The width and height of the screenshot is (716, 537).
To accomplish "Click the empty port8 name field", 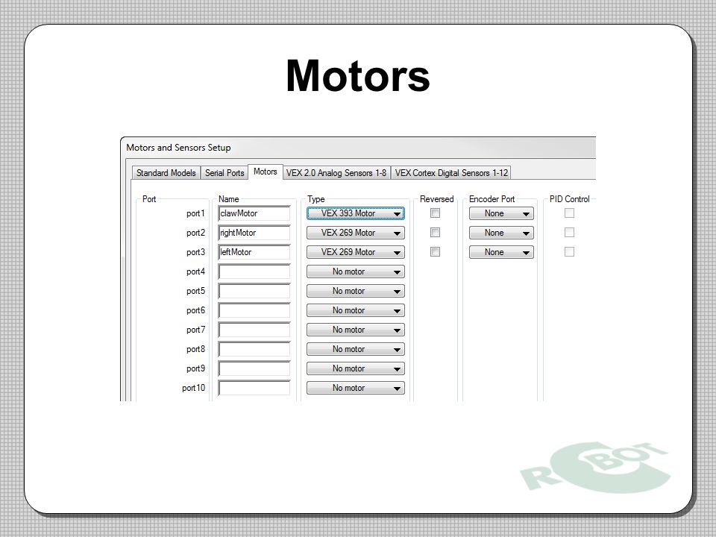I will pyautogui.click(x=254, y=349).
